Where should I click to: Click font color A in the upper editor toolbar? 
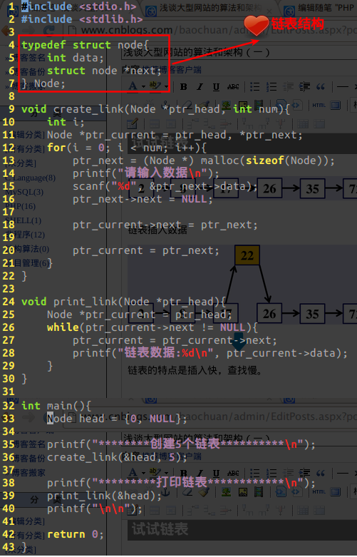pyautogui.click(x=133, y=86)
